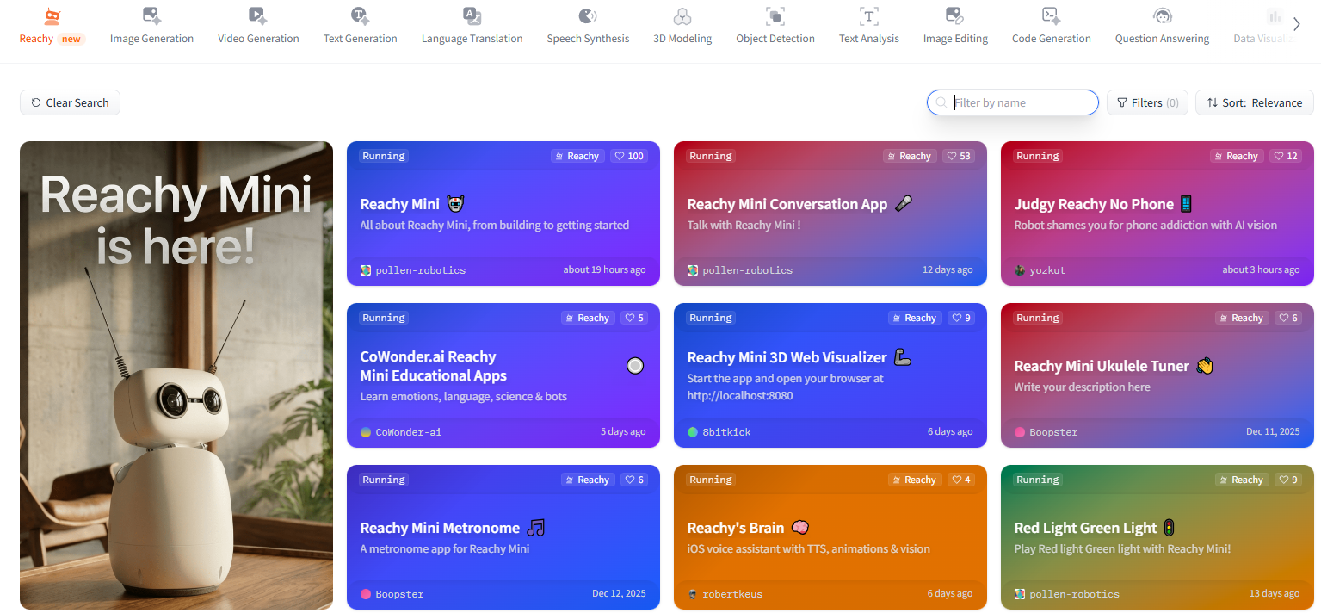Open the Reachy Mini is here banner image
The image size is (1321, 613).
pyautogui.click(x=176, y=375)
